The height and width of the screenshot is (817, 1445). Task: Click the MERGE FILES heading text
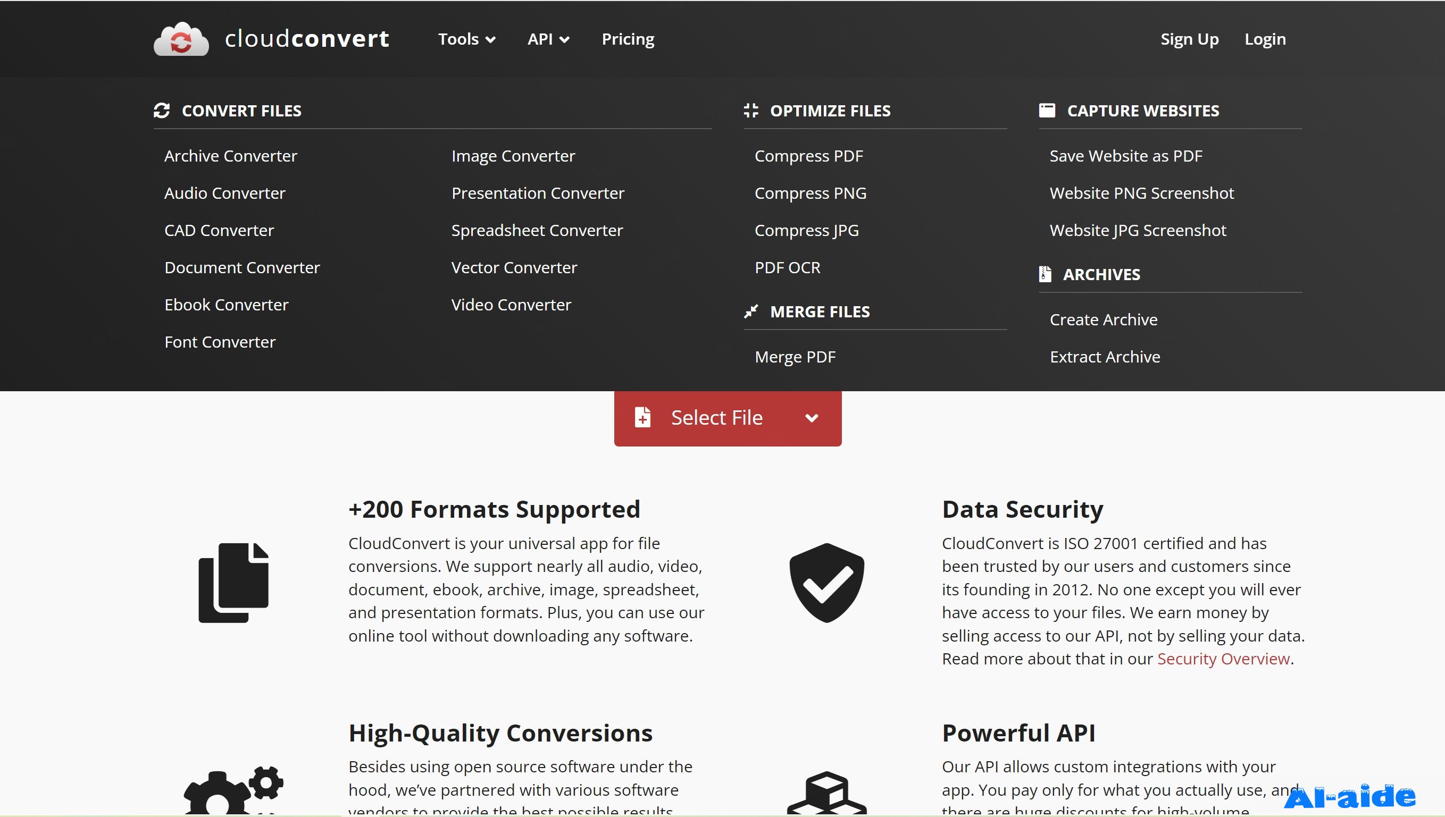pos(820,311)
